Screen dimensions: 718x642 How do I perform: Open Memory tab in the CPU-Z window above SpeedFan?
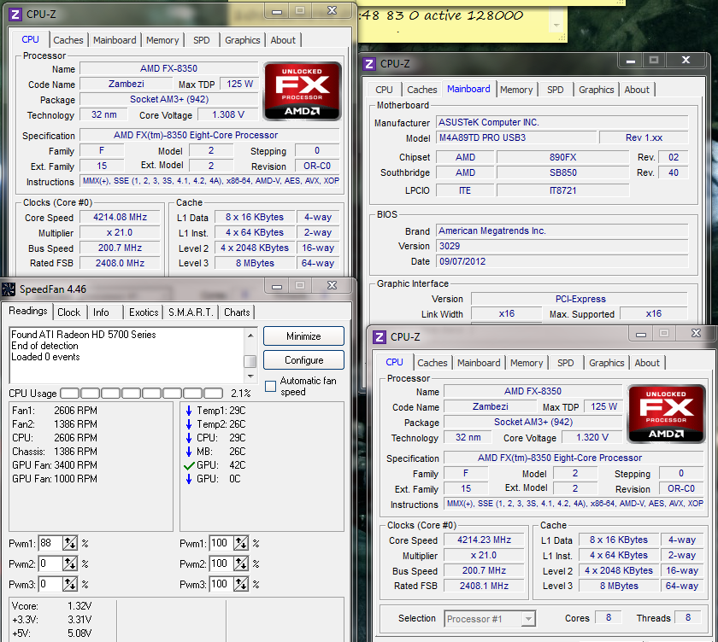pos(162,40)
